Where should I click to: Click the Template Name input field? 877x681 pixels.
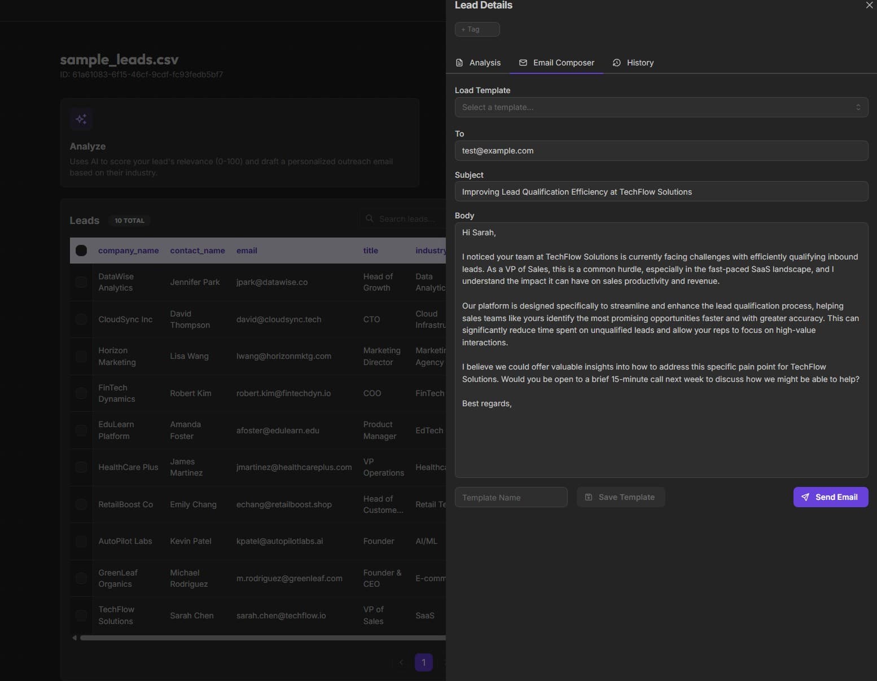510,497
